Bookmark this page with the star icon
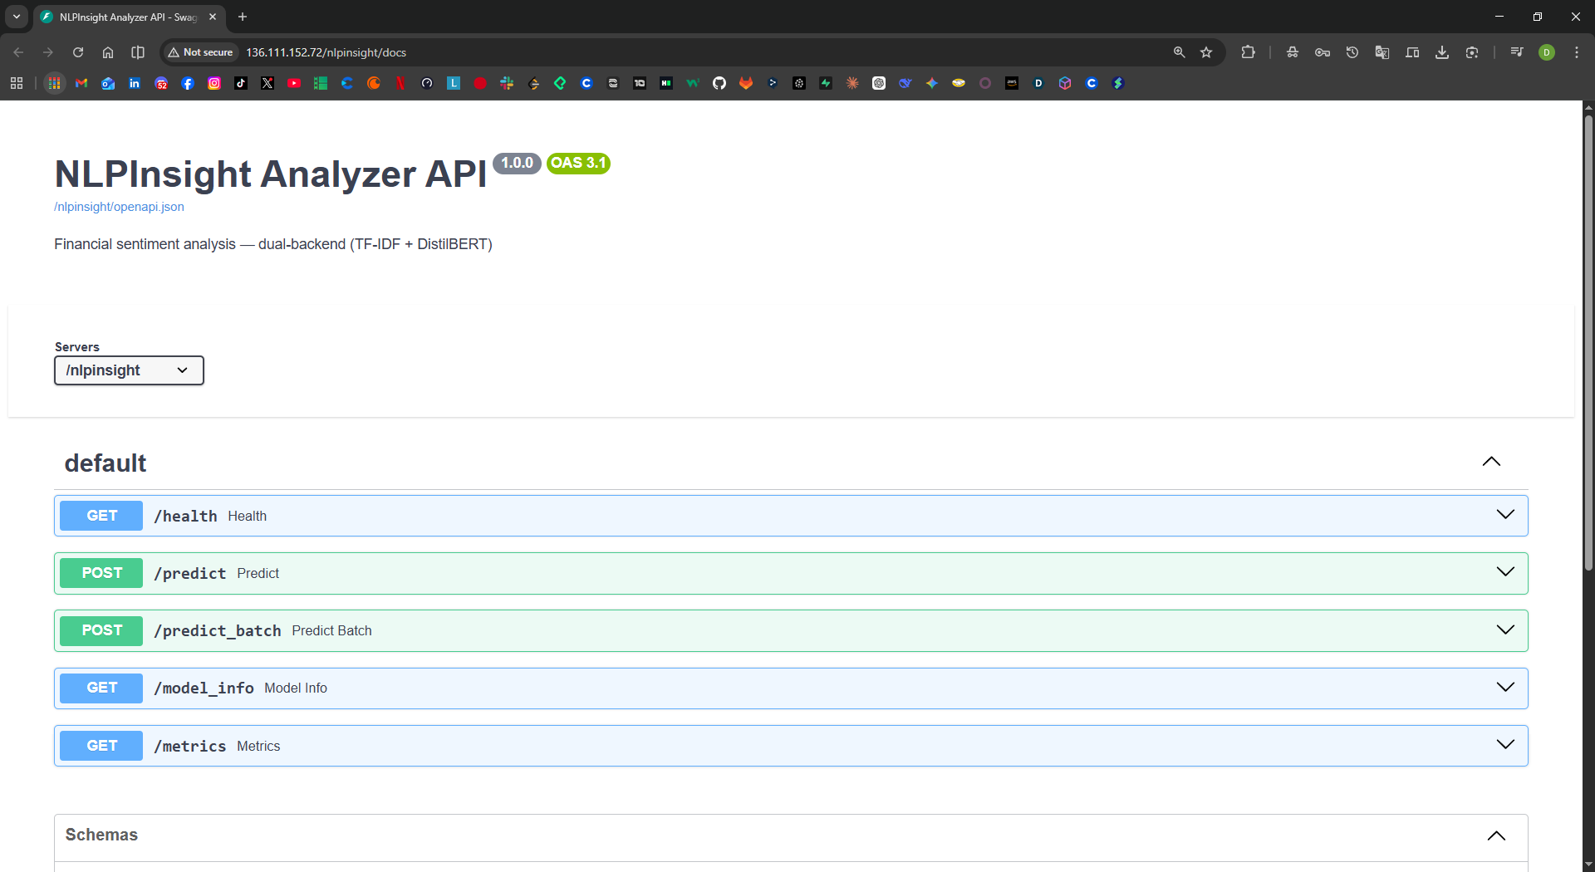This screenshot has height=872, width=1595. click(1206, 52)
